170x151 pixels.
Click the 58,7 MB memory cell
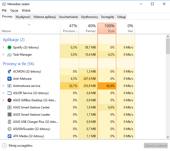88,47
